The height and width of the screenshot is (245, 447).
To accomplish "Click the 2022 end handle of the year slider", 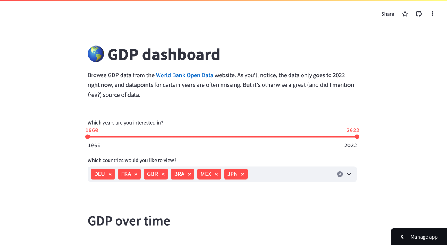I will 357,136.
